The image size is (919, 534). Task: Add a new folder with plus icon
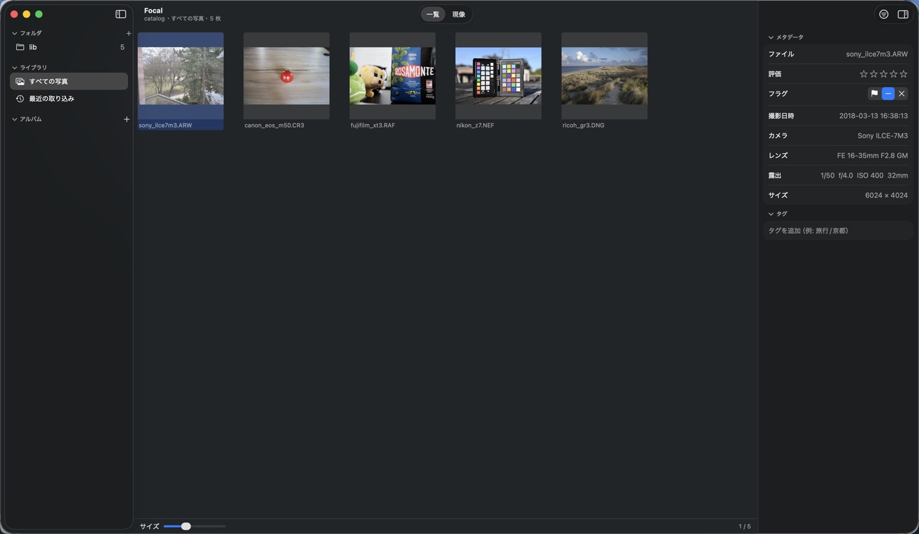tap(128, 33)
